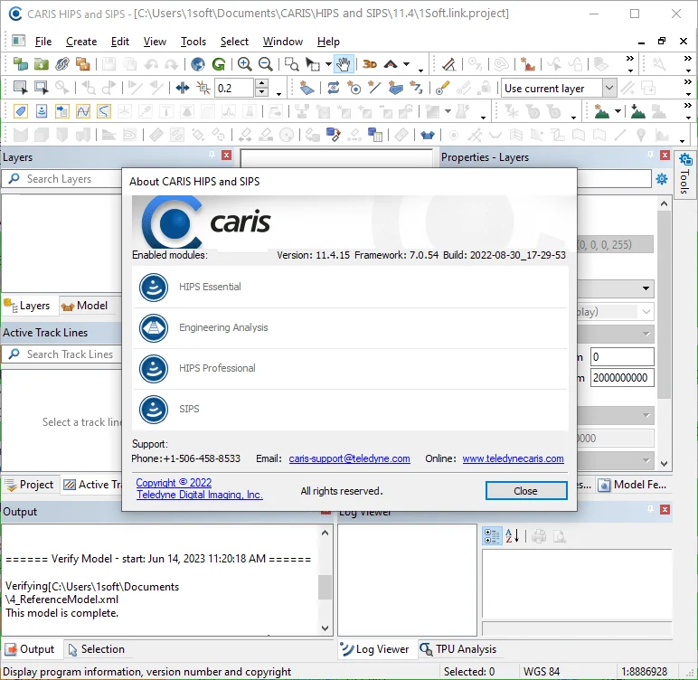Screen dimensions: 698x680
Task: Open the File menu
Action: click(43, 42)
